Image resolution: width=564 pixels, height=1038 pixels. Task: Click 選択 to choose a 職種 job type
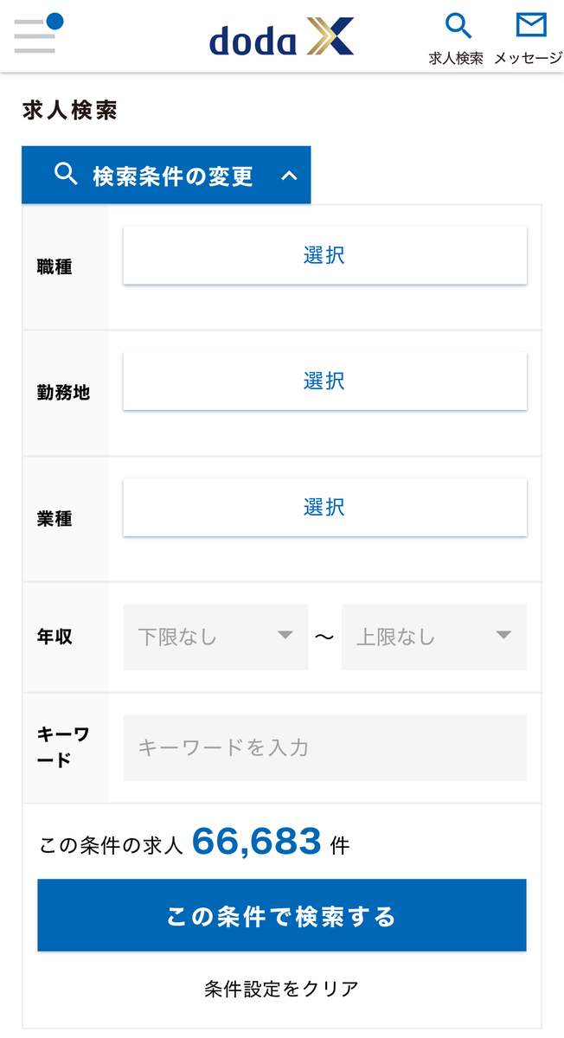click(x=324, y=254)
